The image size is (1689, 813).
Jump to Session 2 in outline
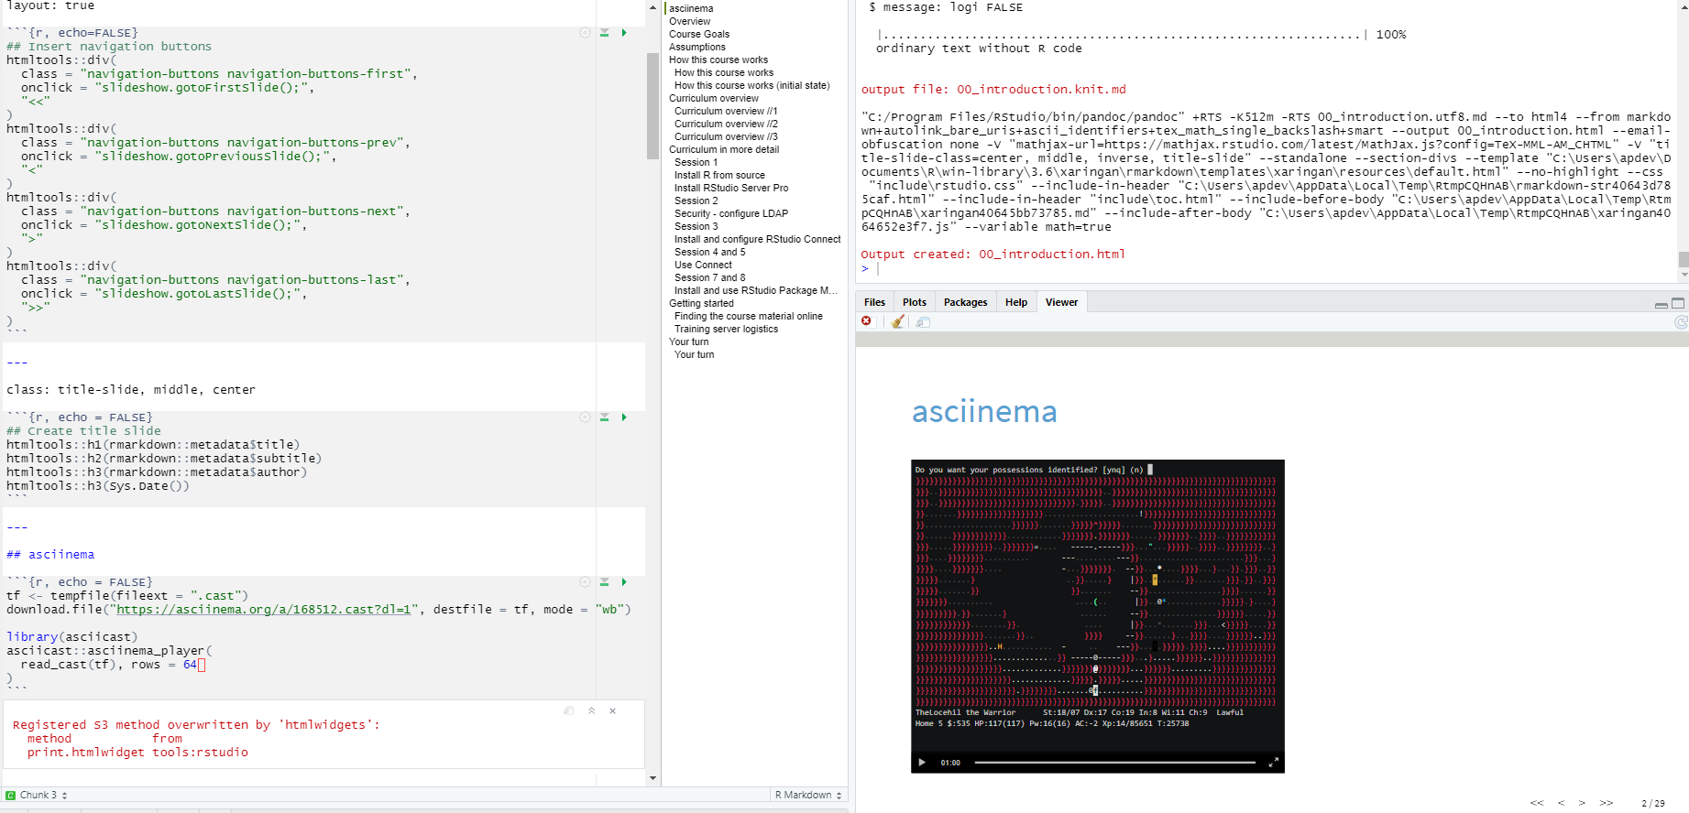tap(696, 201)
